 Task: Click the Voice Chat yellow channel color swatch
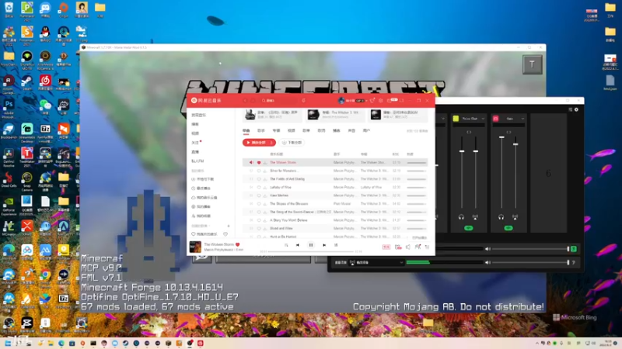tap(456, 119)
